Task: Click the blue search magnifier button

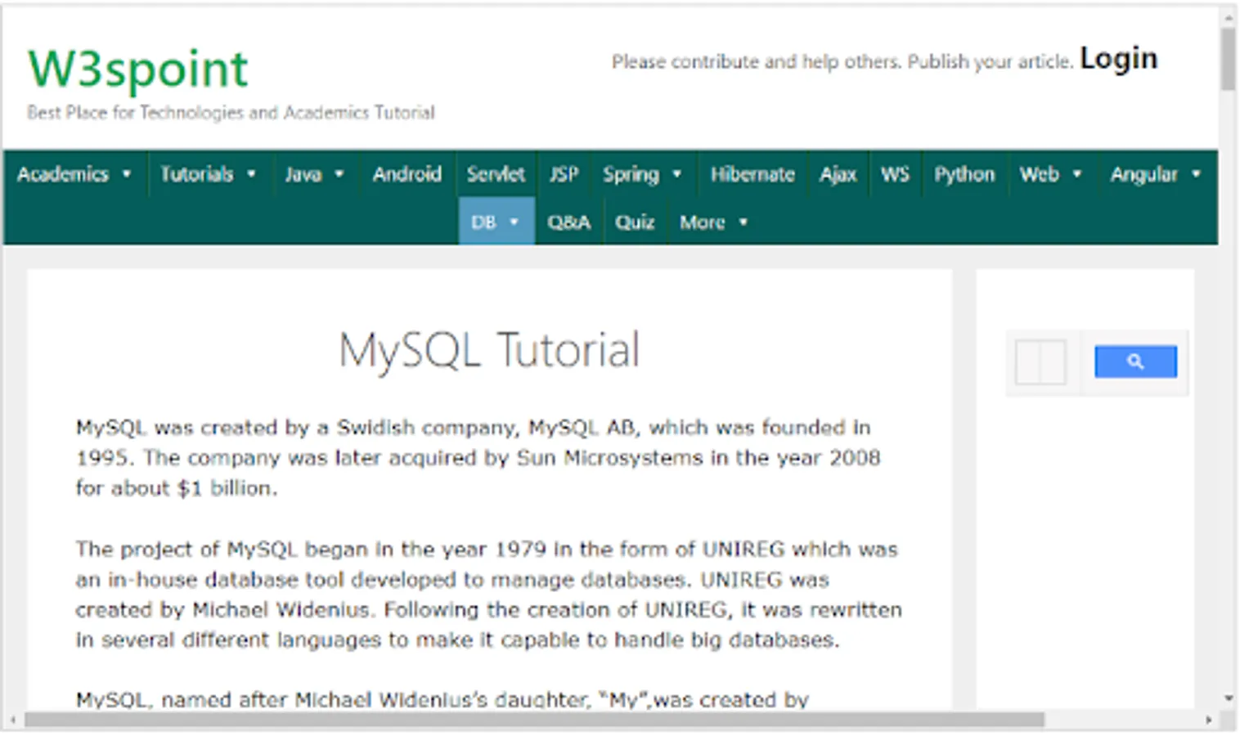Action: [x=1135, y=361]
